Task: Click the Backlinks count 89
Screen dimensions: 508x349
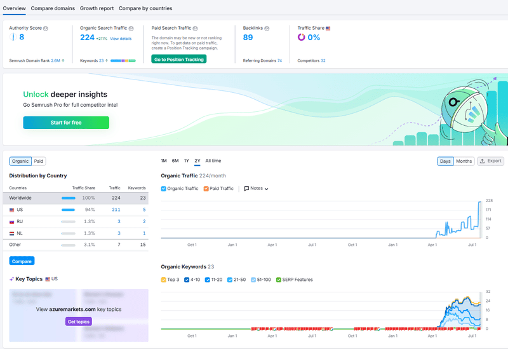Action: [x=248, y=38]
